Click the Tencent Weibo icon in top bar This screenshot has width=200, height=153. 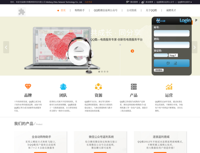click(128, 2)
